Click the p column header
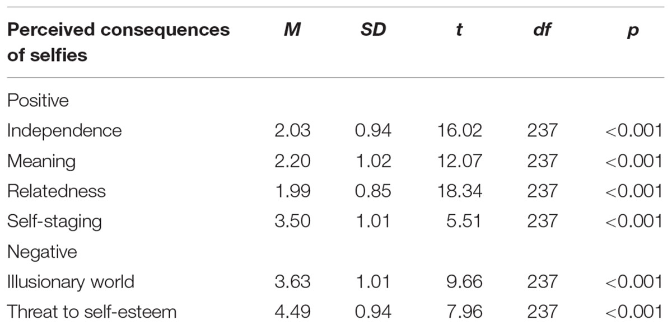The height and width of the screenshot is (325, 672). [x=633, y=31]
